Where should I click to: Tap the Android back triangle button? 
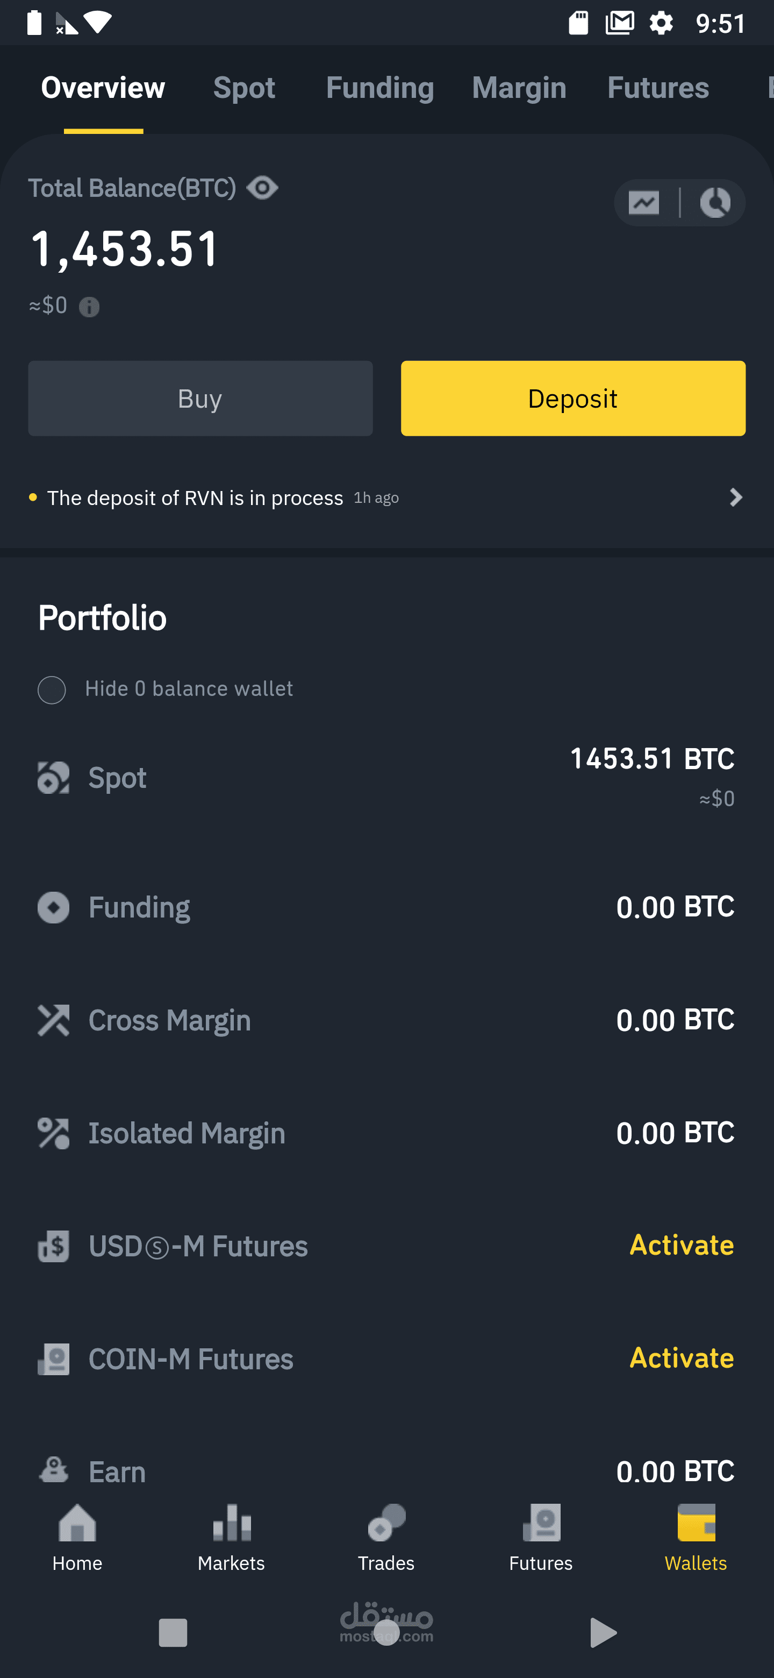pyautogui.click(x=602, y=1632)
